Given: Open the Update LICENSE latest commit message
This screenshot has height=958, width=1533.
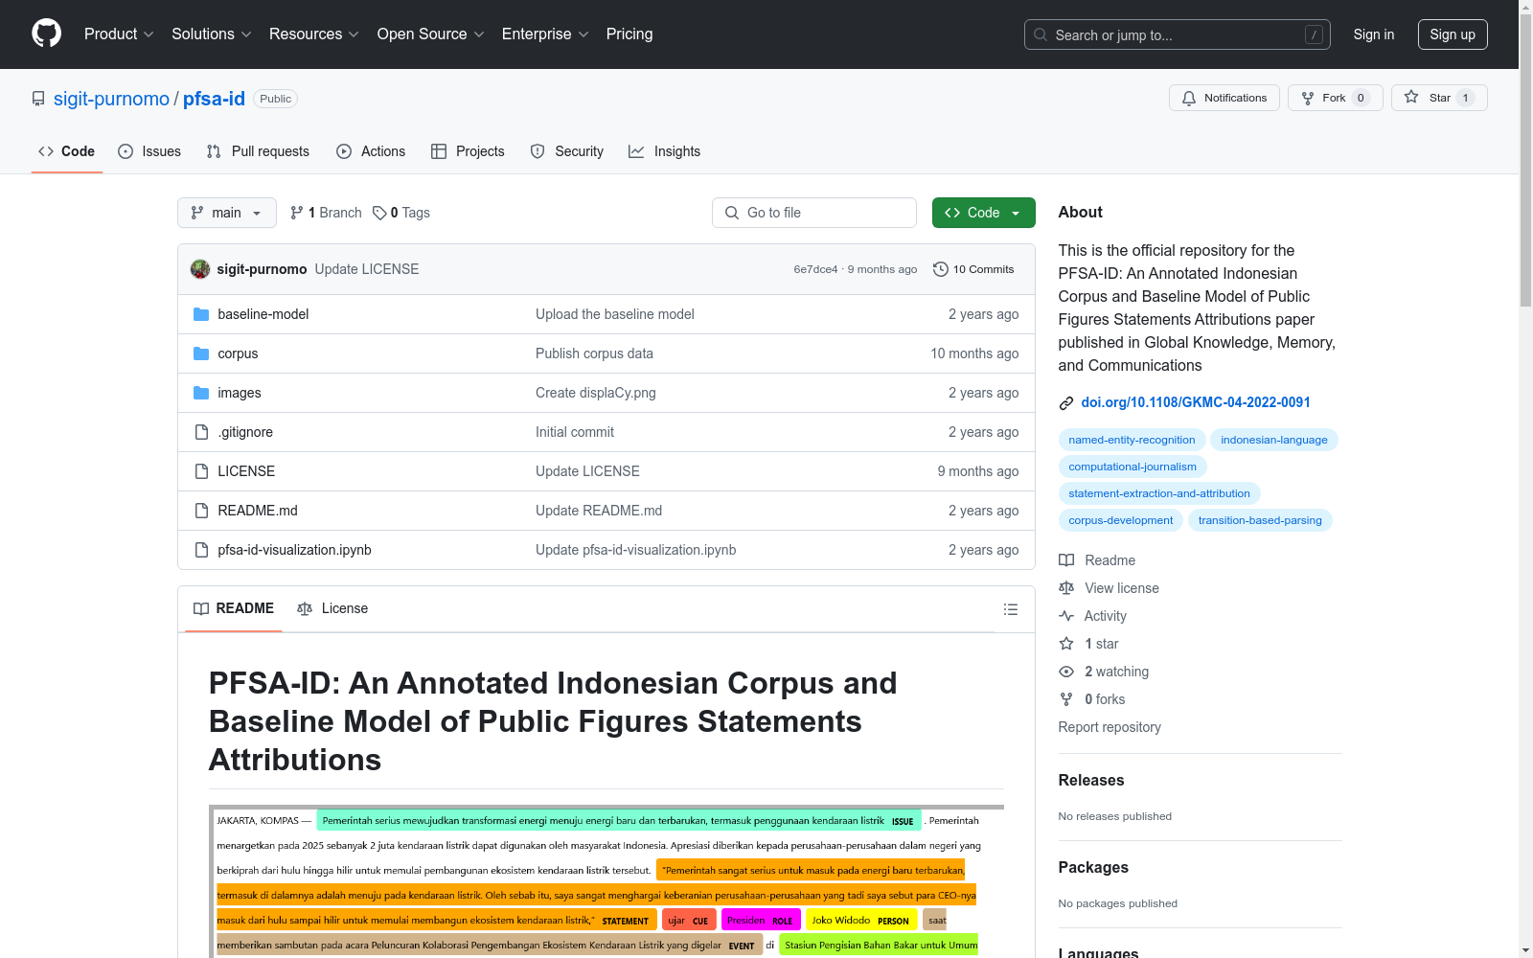Looking at the screenshot, I should (367, 269).
